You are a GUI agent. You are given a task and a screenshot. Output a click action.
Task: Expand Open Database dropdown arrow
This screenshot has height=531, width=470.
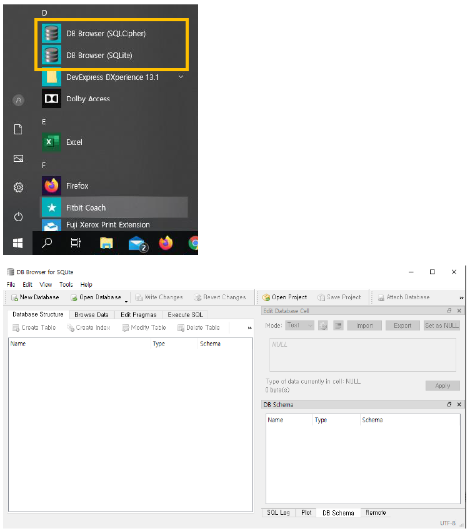click(126, 300)
